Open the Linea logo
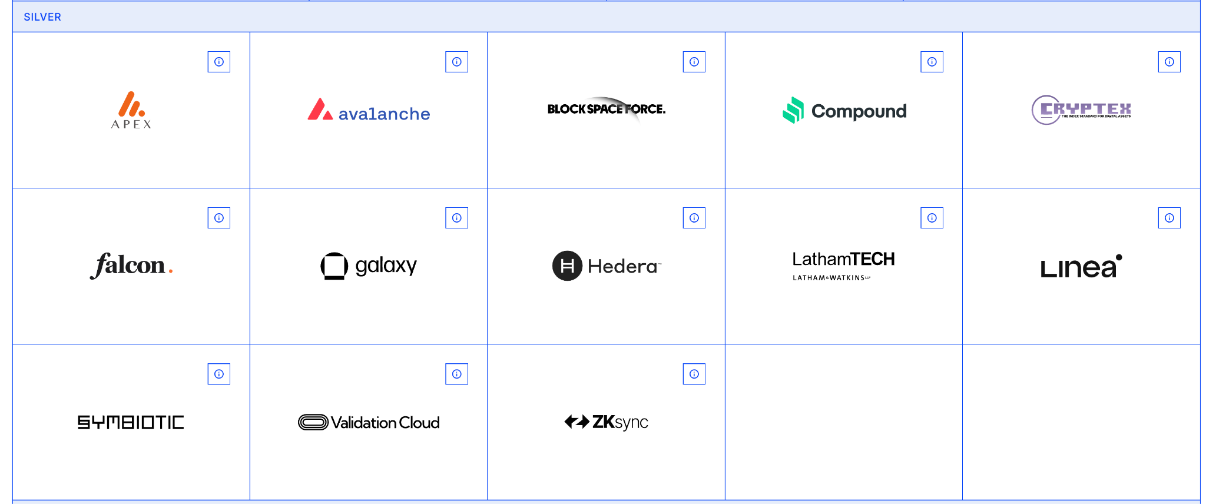Screen dimensions: 1206x504 tap(1081, 267)
